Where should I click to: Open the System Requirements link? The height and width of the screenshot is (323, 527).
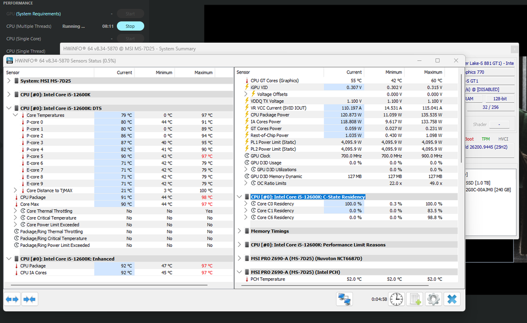click(39, 14)
